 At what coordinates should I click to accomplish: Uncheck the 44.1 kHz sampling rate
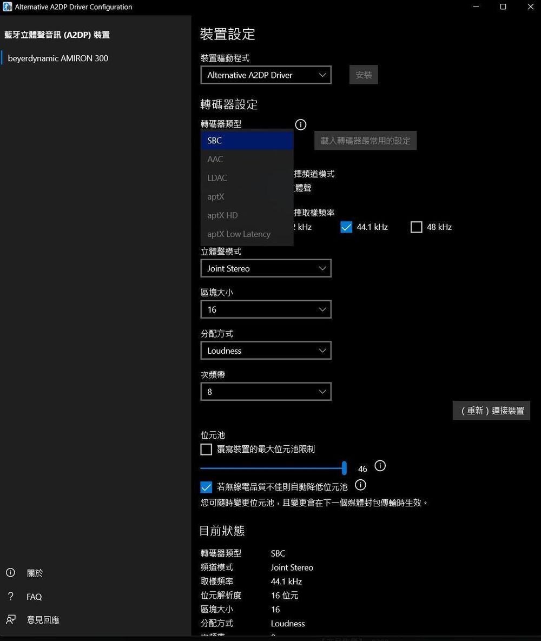click(x=346, y=227)
